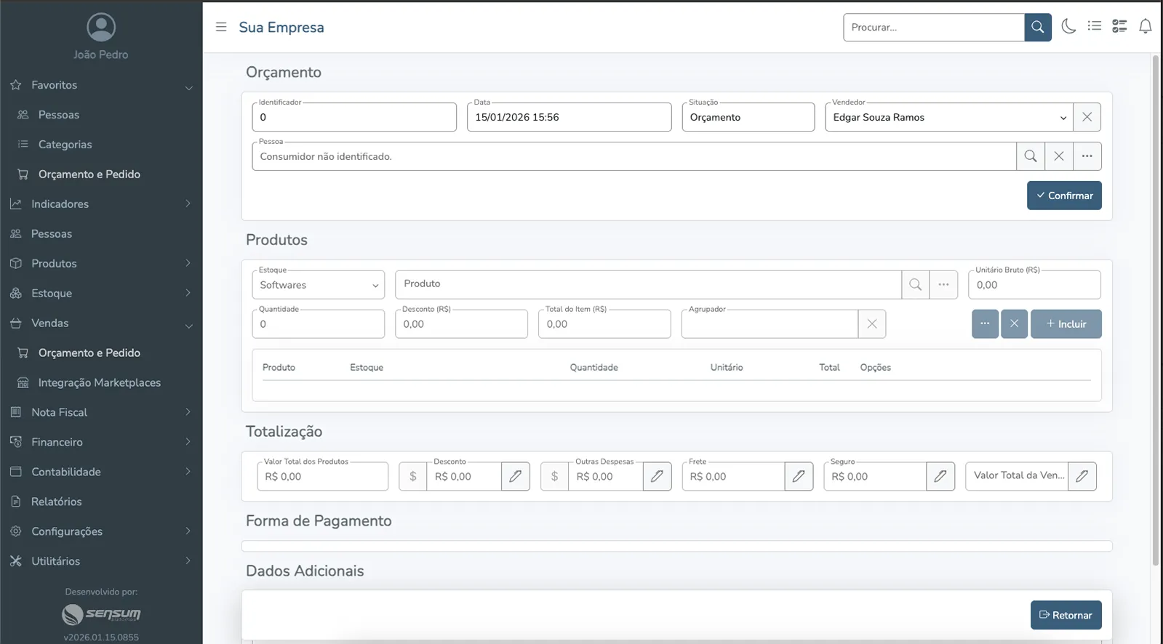Open the Estoque Softwares dropdown

click(x=318, y=285)
